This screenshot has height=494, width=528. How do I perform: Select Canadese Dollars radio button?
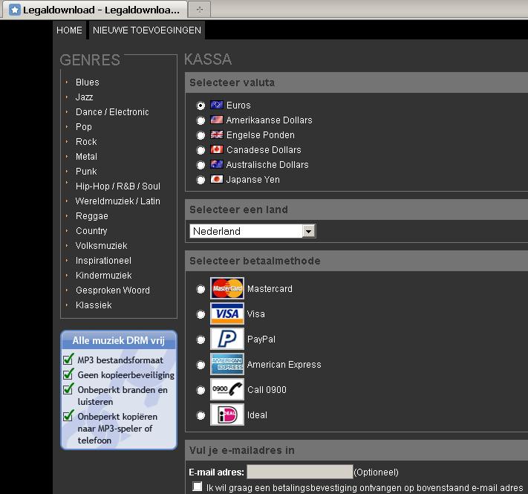(201, 150)
